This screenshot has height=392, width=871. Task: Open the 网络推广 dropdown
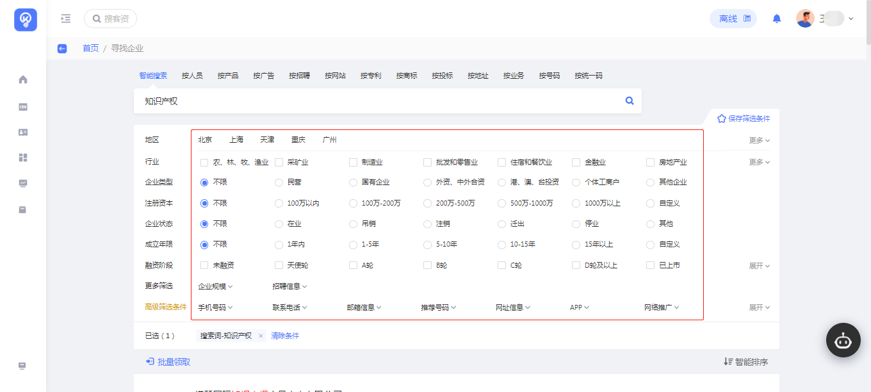[x=662, y=307]
